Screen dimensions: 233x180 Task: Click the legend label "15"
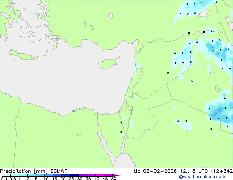tap(54, 179)
